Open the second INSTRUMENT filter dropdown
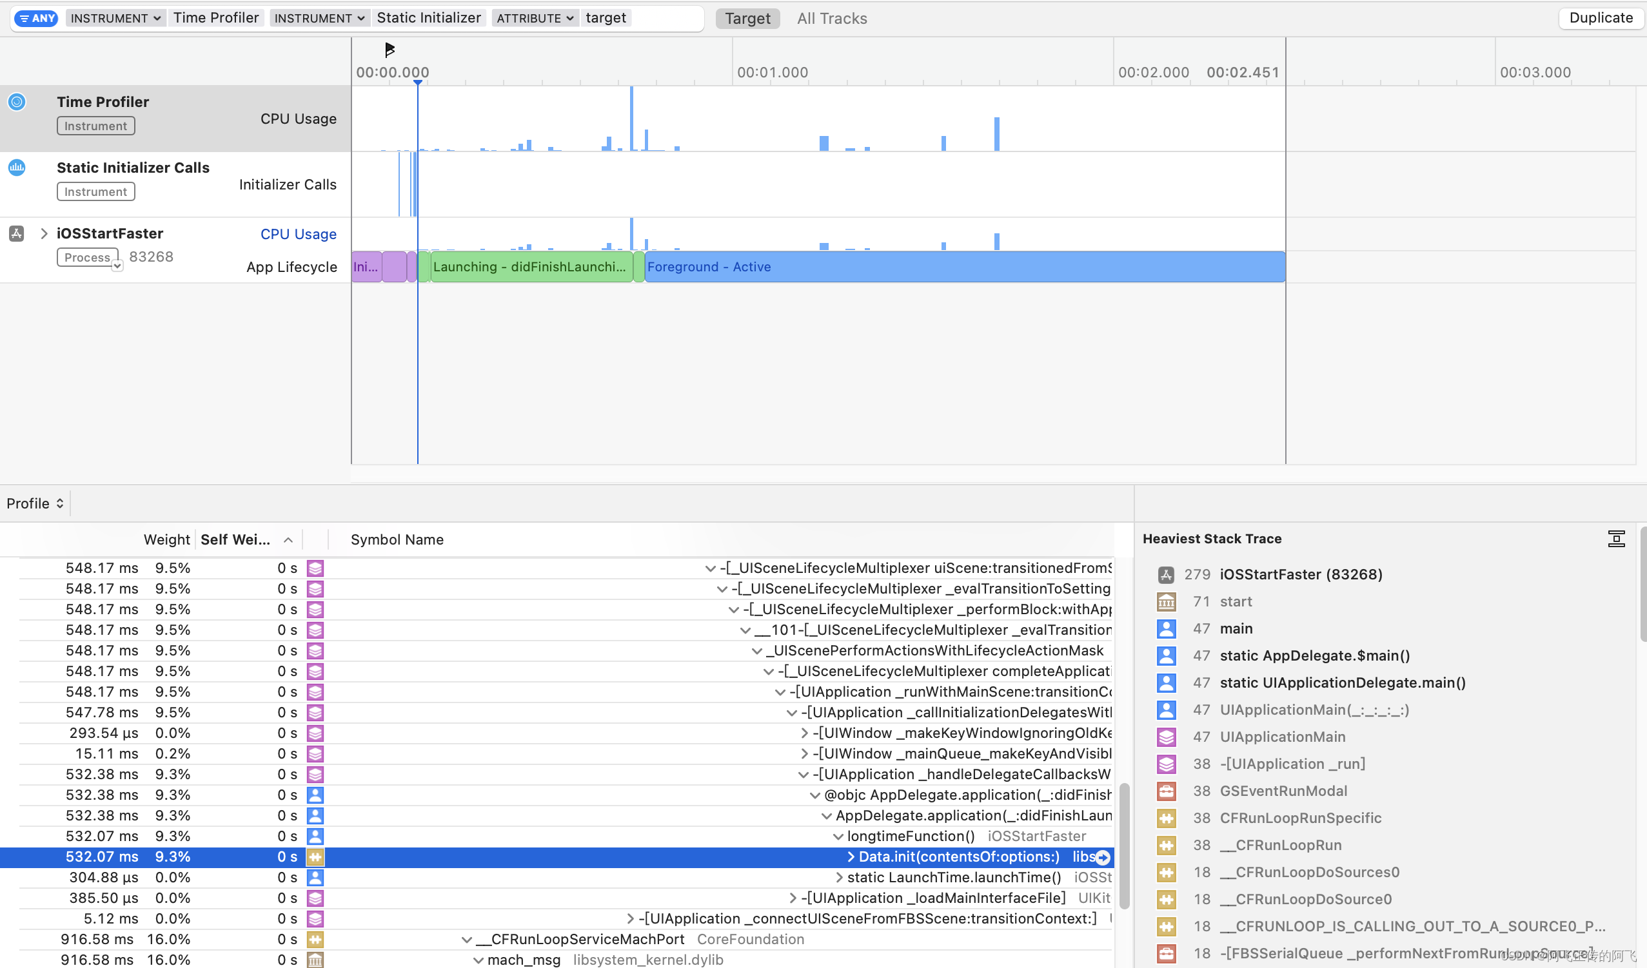The height and width of the screenshot is (968, 1647). 319,18
